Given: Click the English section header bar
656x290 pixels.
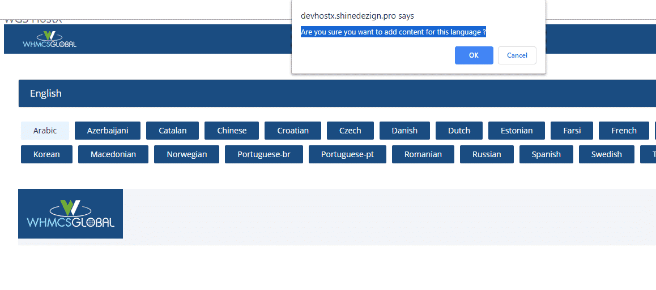Looking at the screenshot, I should click(x=336, y=93).
